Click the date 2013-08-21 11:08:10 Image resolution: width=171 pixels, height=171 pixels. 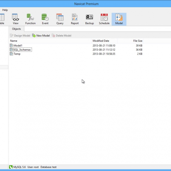tap(104, 45)
